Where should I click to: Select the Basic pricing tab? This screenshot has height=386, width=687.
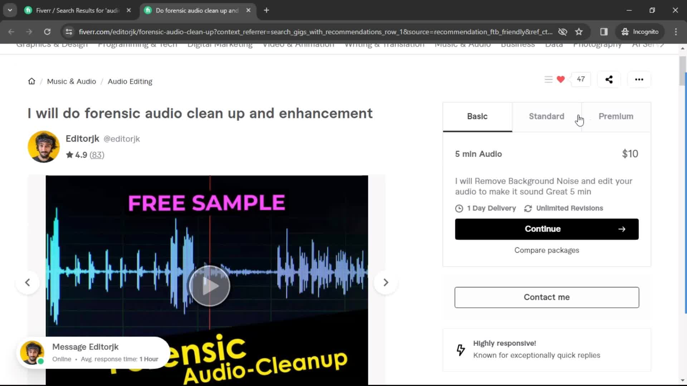click(x=477, y=117)
